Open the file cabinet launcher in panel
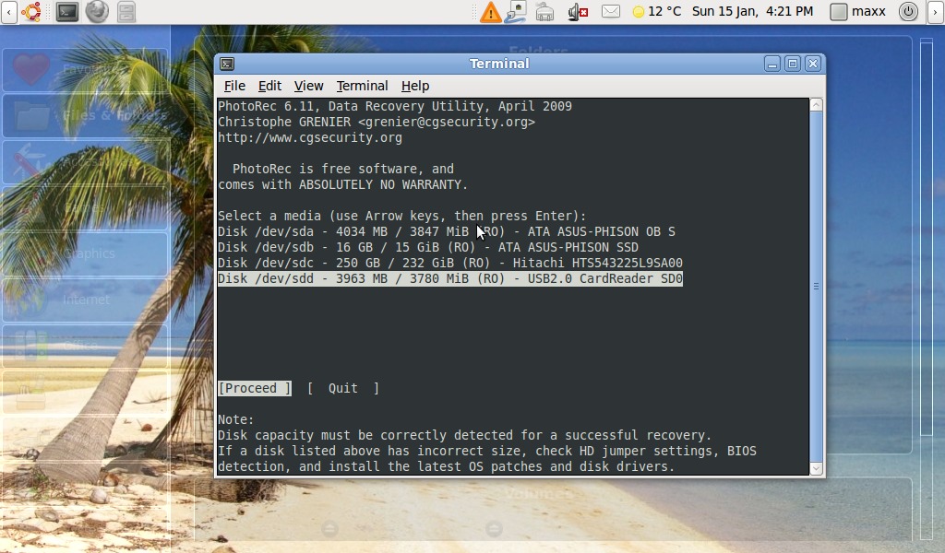This screenshot has width=945, height=553. click(126, 11)
